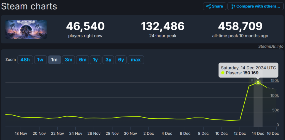285x140 pixels.
Task: Click the Share icon button
Action: [x=214, y=6]
